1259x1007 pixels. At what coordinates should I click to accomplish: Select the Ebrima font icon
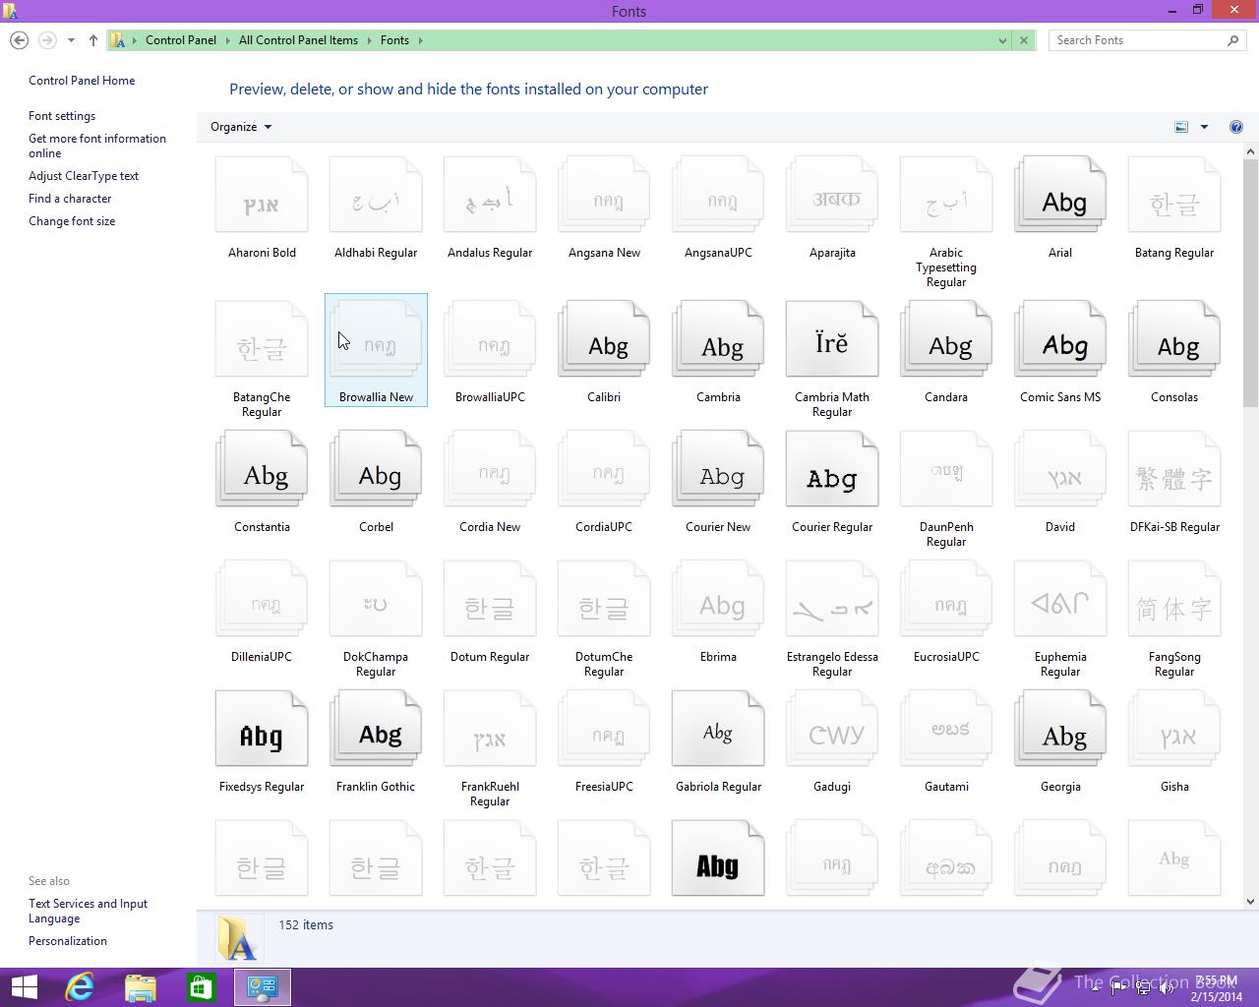click(718, 600)
